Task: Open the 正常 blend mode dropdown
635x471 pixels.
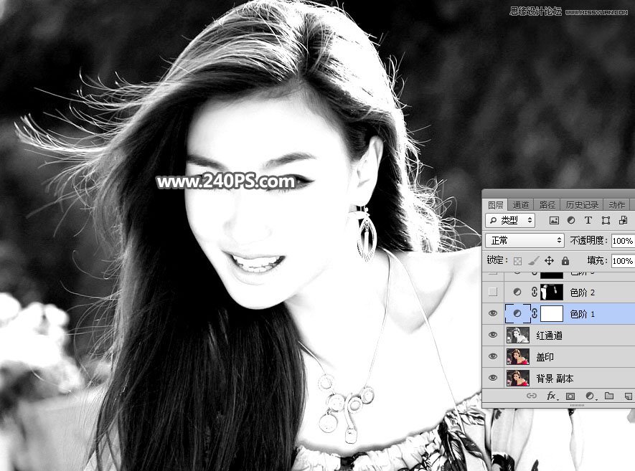Action: point(525,240)
